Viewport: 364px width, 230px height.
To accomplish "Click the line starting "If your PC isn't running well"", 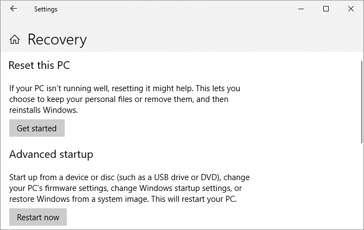I will pyautogui.click(x=124, y=88).
